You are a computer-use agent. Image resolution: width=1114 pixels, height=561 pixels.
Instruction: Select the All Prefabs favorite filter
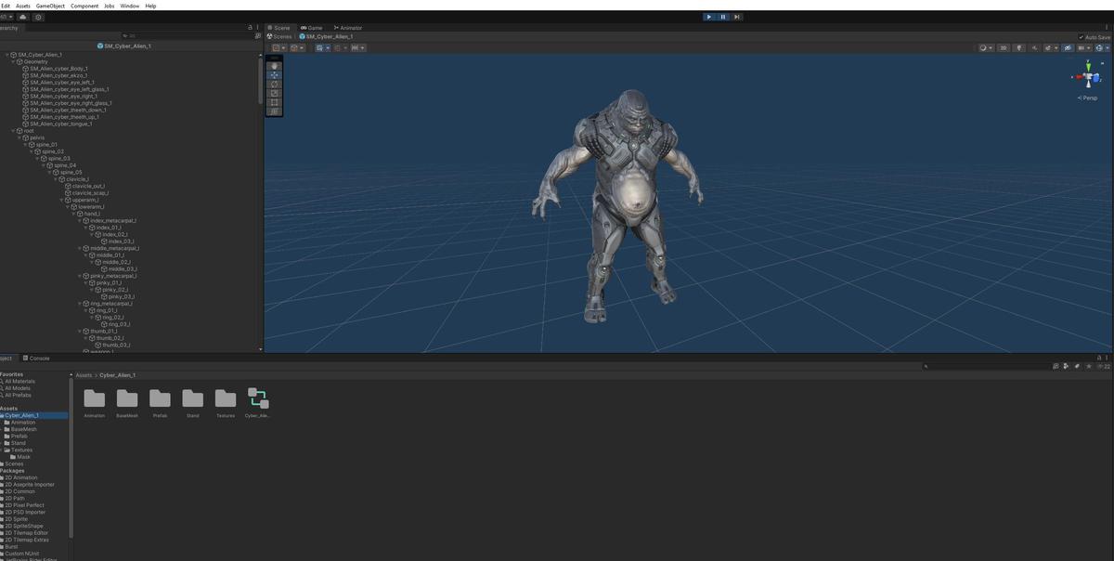click(x=21, y=394)
